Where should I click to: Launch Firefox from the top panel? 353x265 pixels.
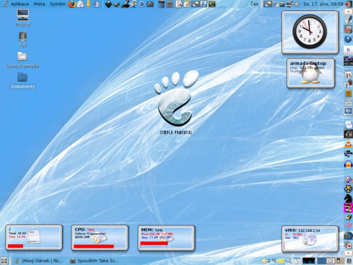72,4
